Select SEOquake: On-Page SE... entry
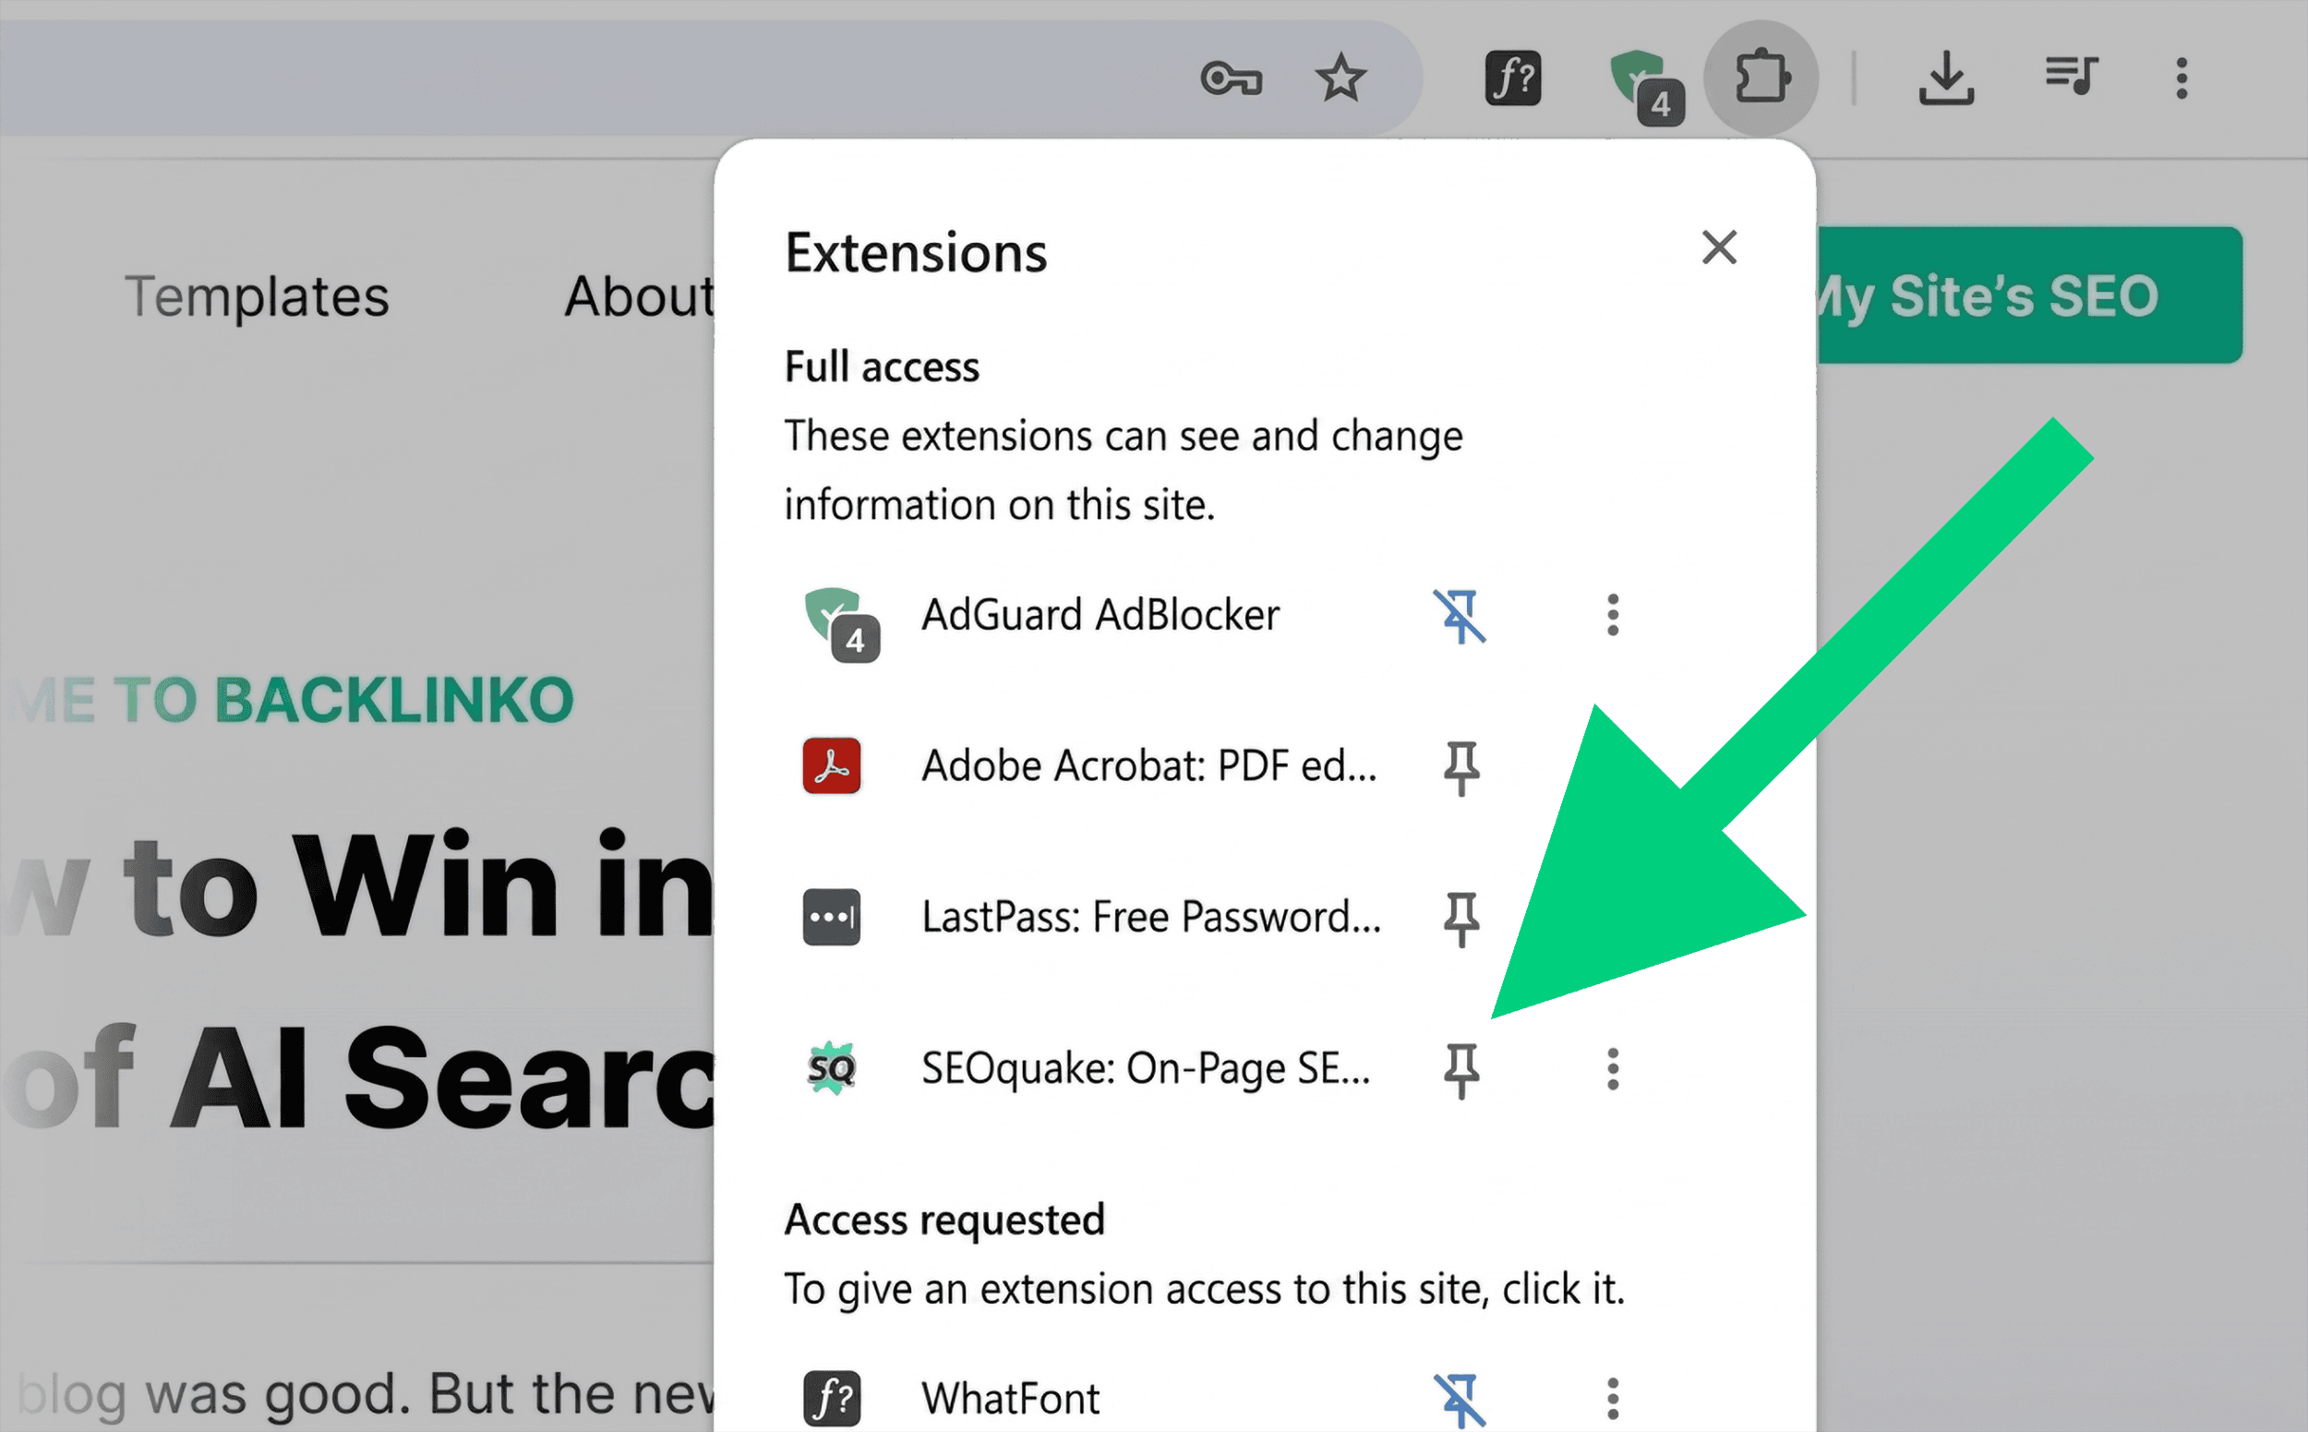This screenshot has height=1432, width=2308. 1146,1068
